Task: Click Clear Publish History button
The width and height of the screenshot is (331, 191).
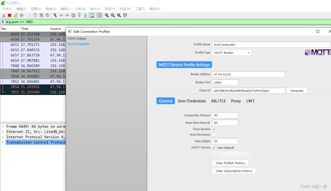Action: click(230, 163)
